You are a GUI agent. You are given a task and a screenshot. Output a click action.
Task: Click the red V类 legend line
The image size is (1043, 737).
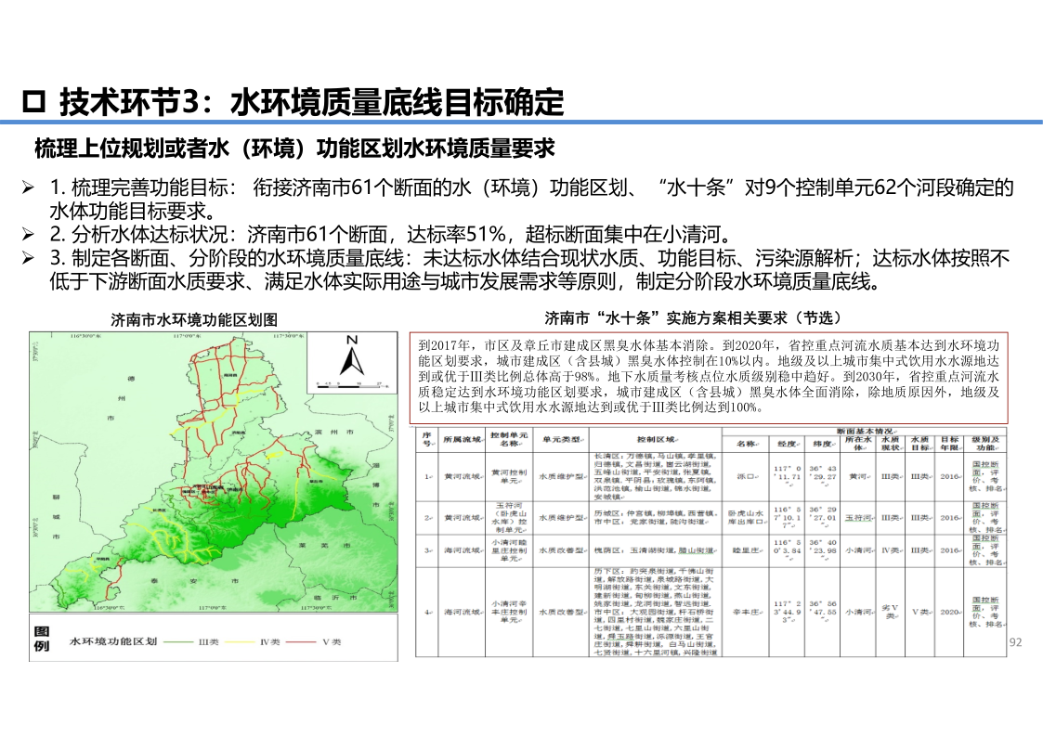tap(301, 642)
